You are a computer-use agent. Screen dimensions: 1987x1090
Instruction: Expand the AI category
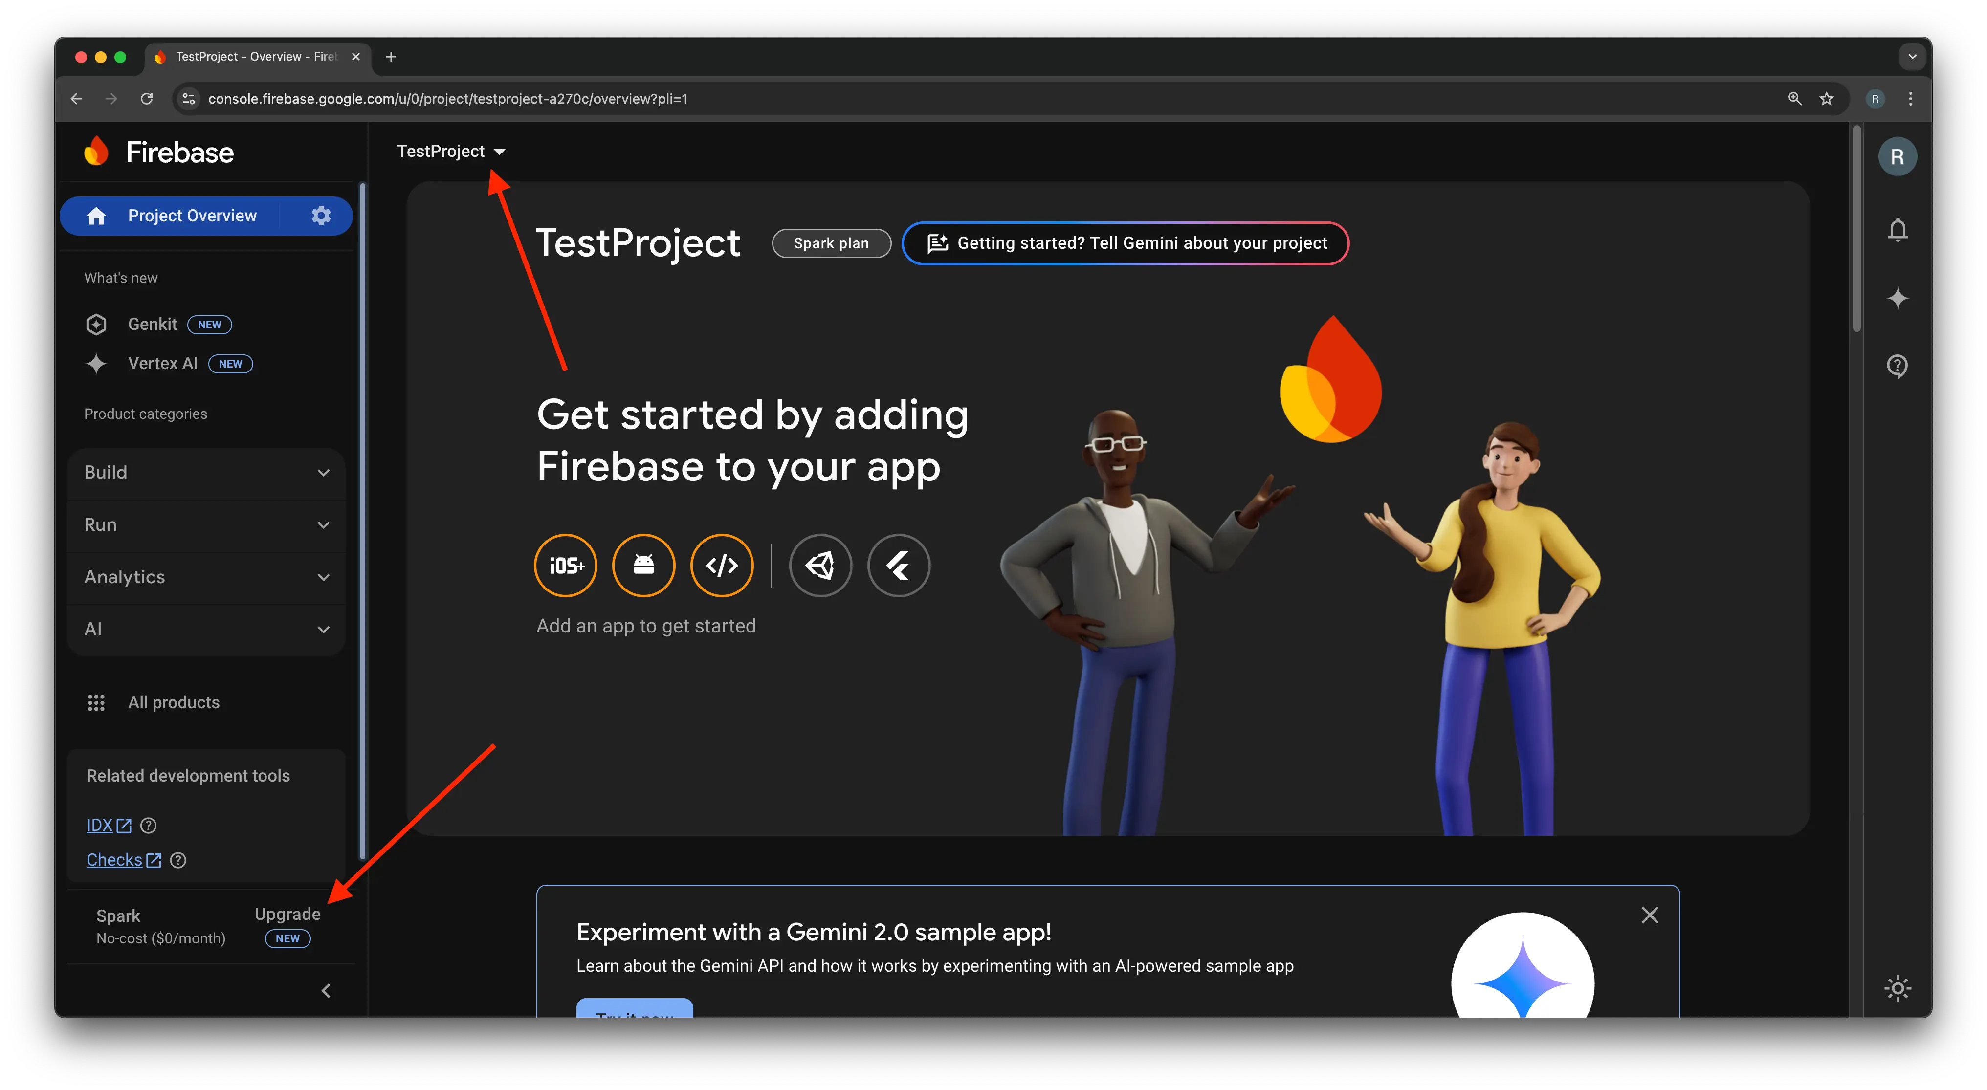point(206,630)
